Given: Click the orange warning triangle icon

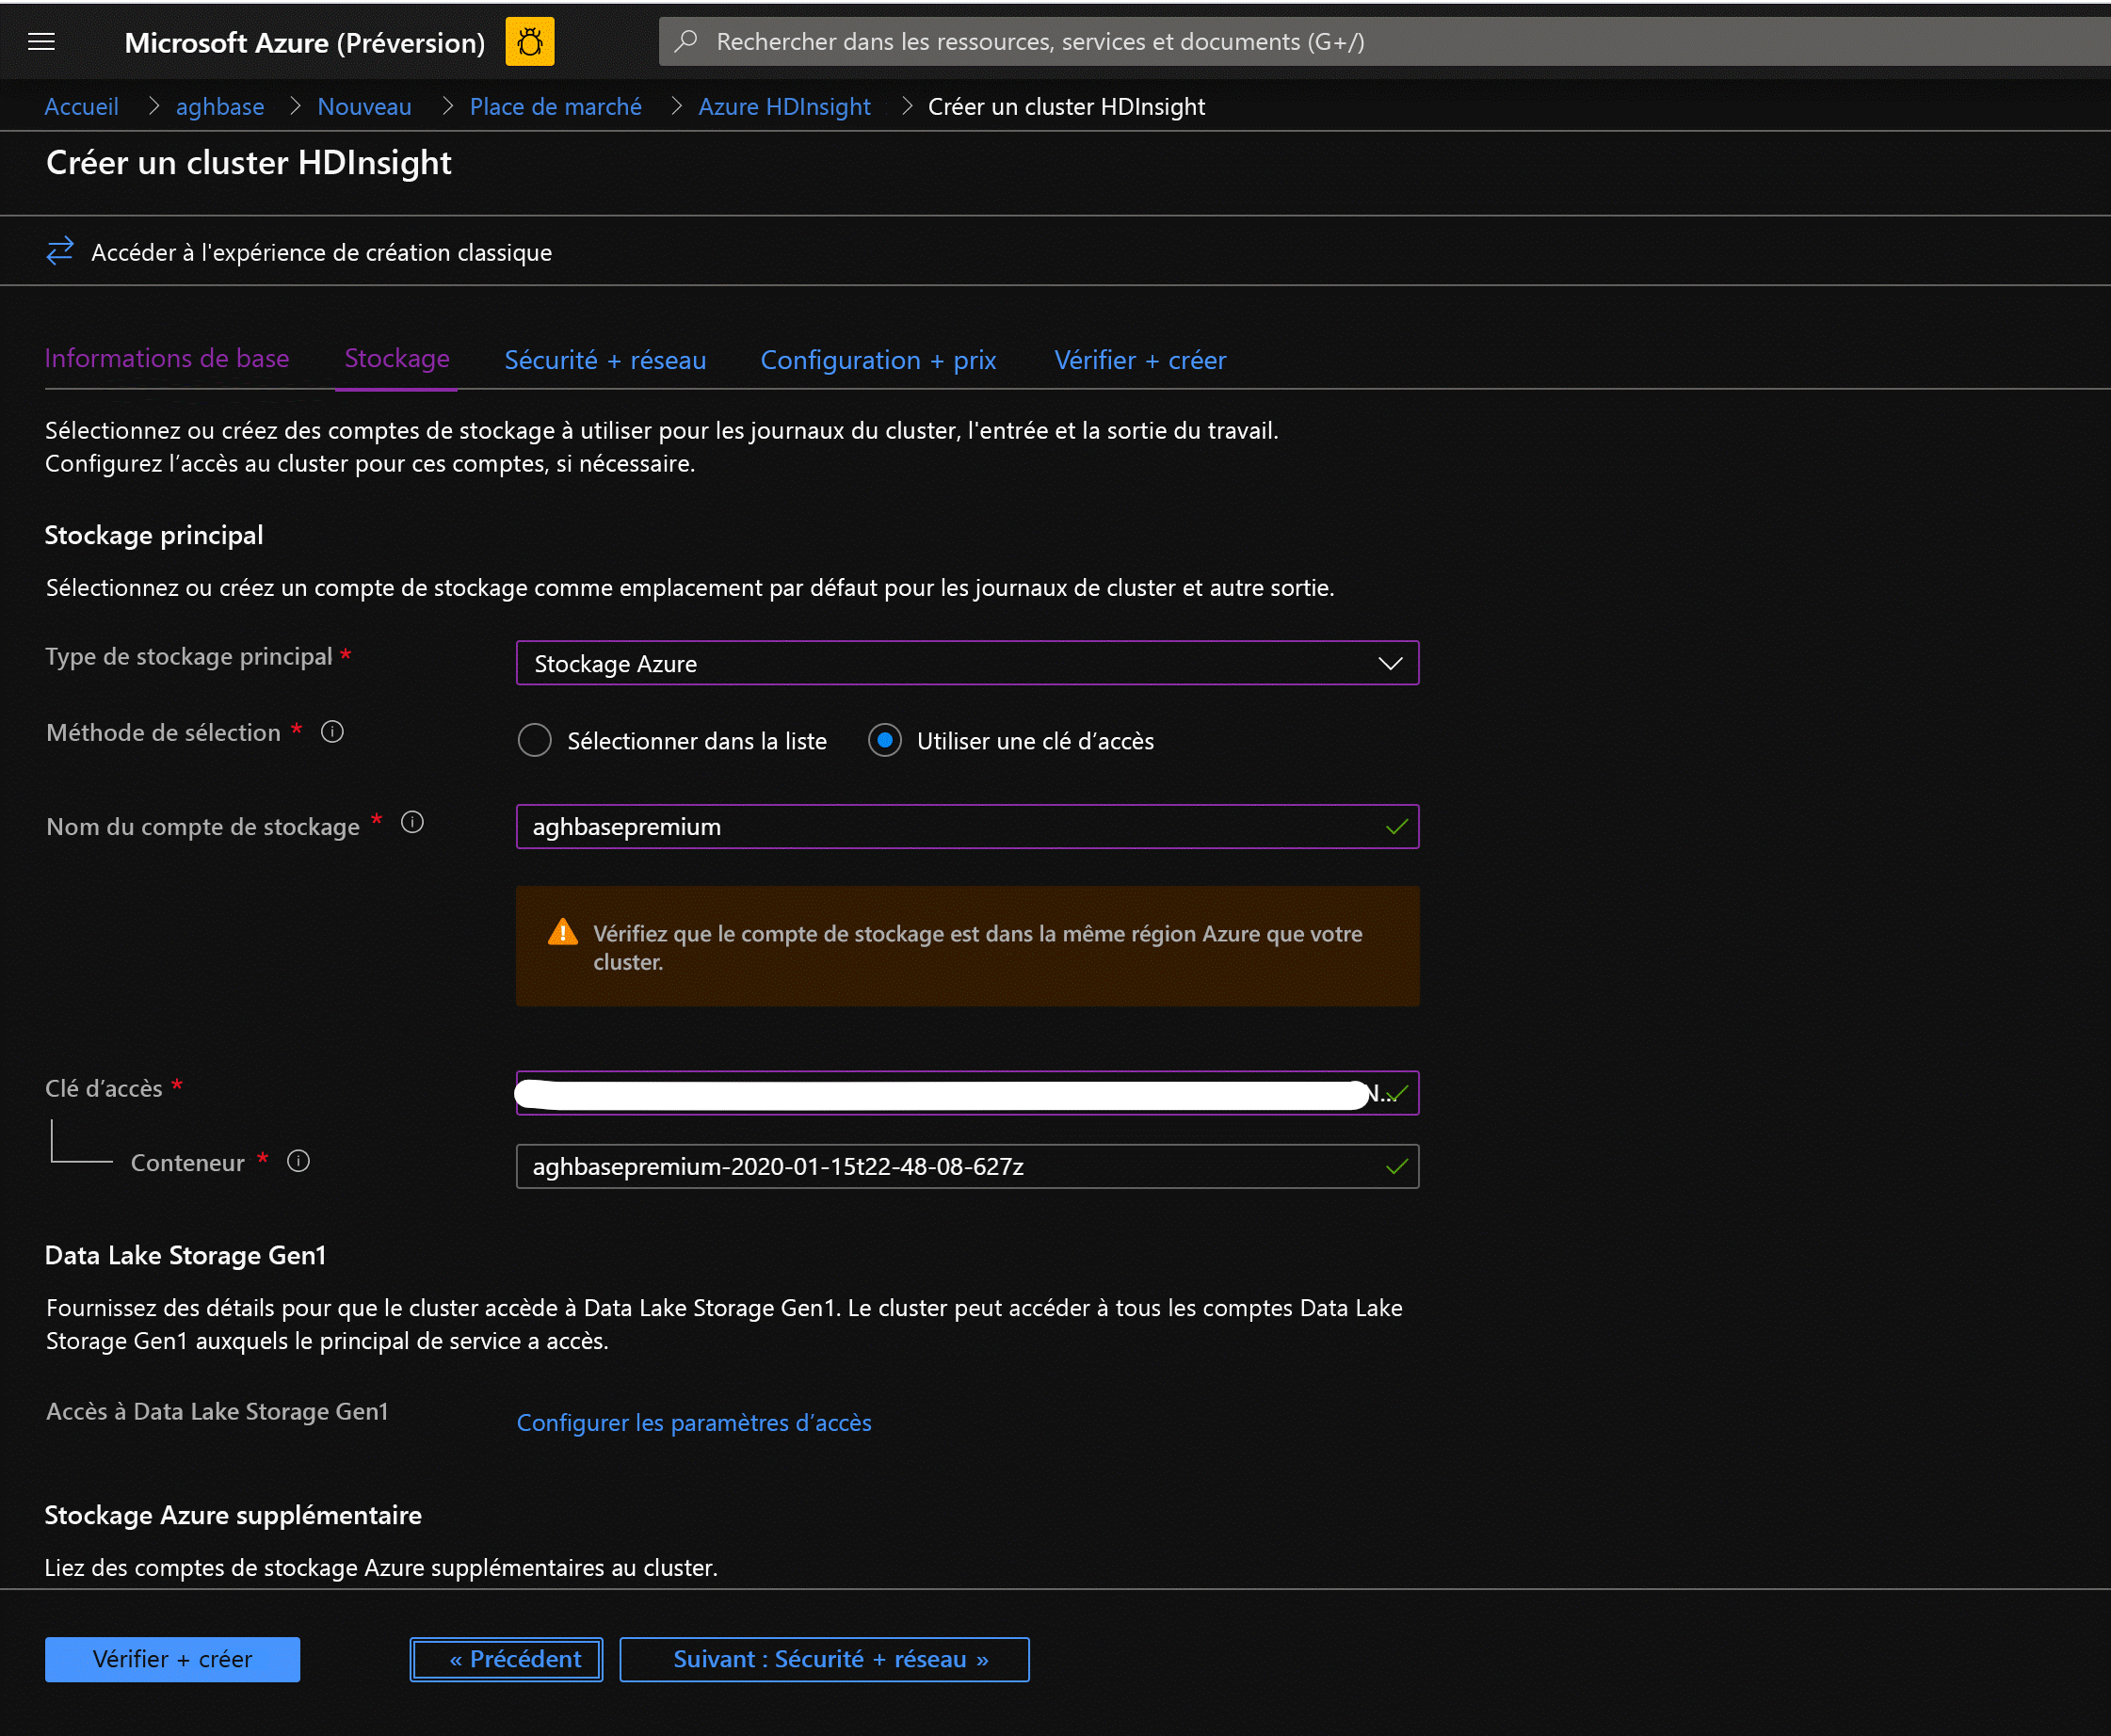Looking at the screenshot, I should coord(563,932).
